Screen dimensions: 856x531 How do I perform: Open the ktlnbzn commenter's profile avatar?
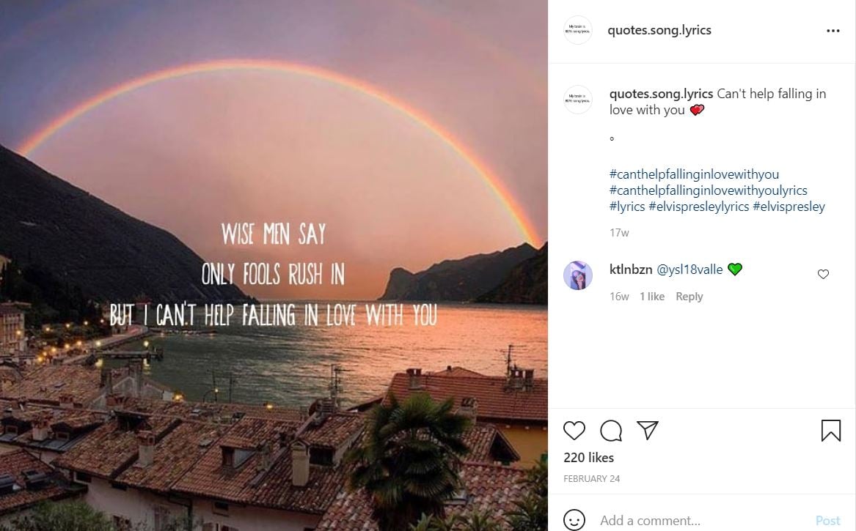[578, 275]
